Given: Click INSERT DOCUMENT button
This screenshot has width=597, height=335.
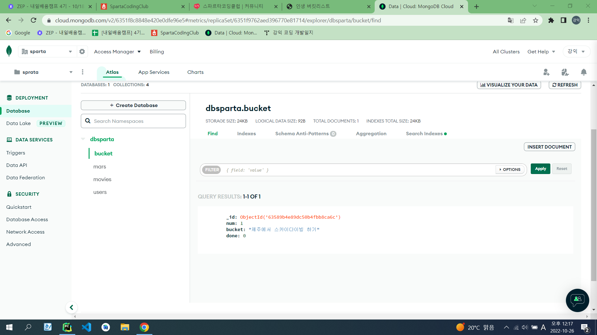Looking at the screenshot, I should click(x=549, y=147).
